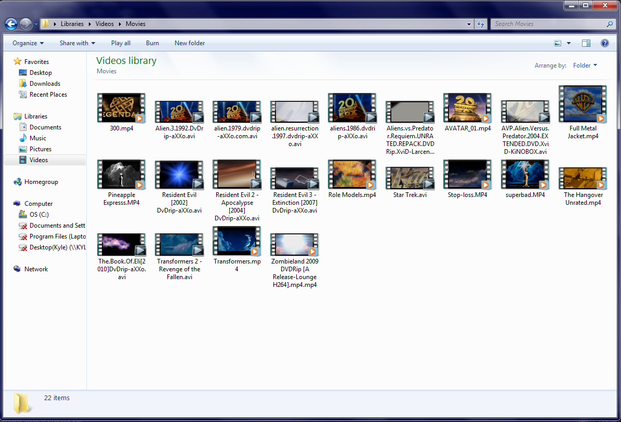Open the Documents library

tap(40, 127)
